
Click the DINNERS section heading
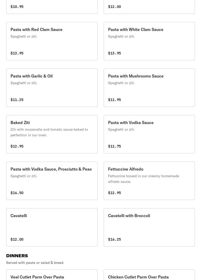[17, 256]
